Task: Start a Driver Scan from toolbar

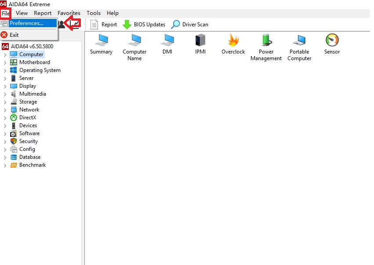Action: 190,25
